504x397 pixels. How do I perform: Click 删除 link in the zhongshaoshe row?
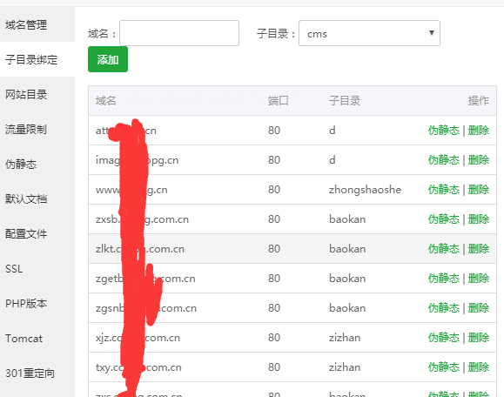(479, 190)
